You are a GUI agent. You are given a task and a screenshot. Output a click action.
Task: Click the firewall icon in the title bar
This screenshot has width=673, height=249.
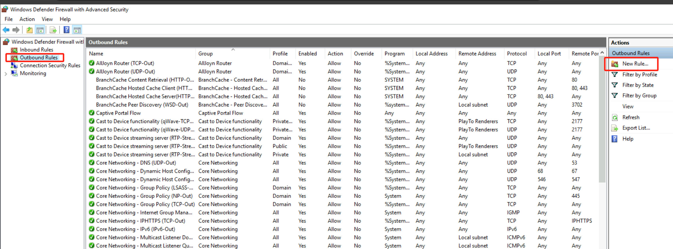click(x=5, y=9)
